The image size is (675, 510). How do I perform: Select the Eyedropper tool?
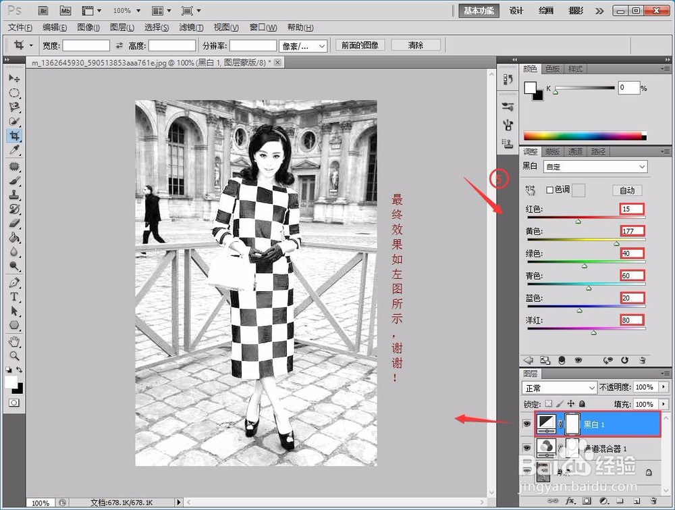tap(14, 150)
